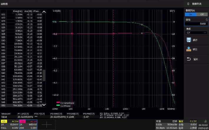Click the date and time display
This screenshot has width=209, height=130.
[x=203, y=126]
